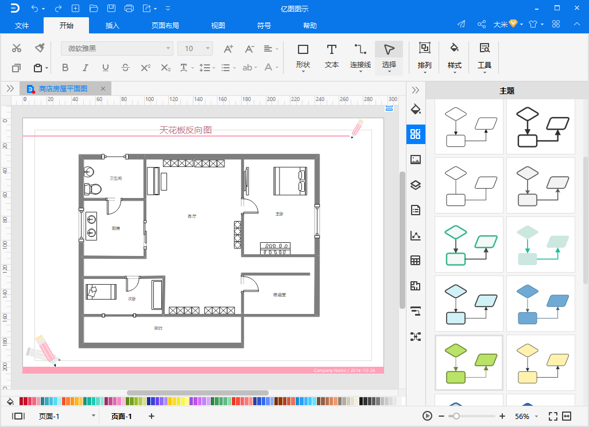Click the Copy icon
The image size is (589, 427).
(16, 68)
